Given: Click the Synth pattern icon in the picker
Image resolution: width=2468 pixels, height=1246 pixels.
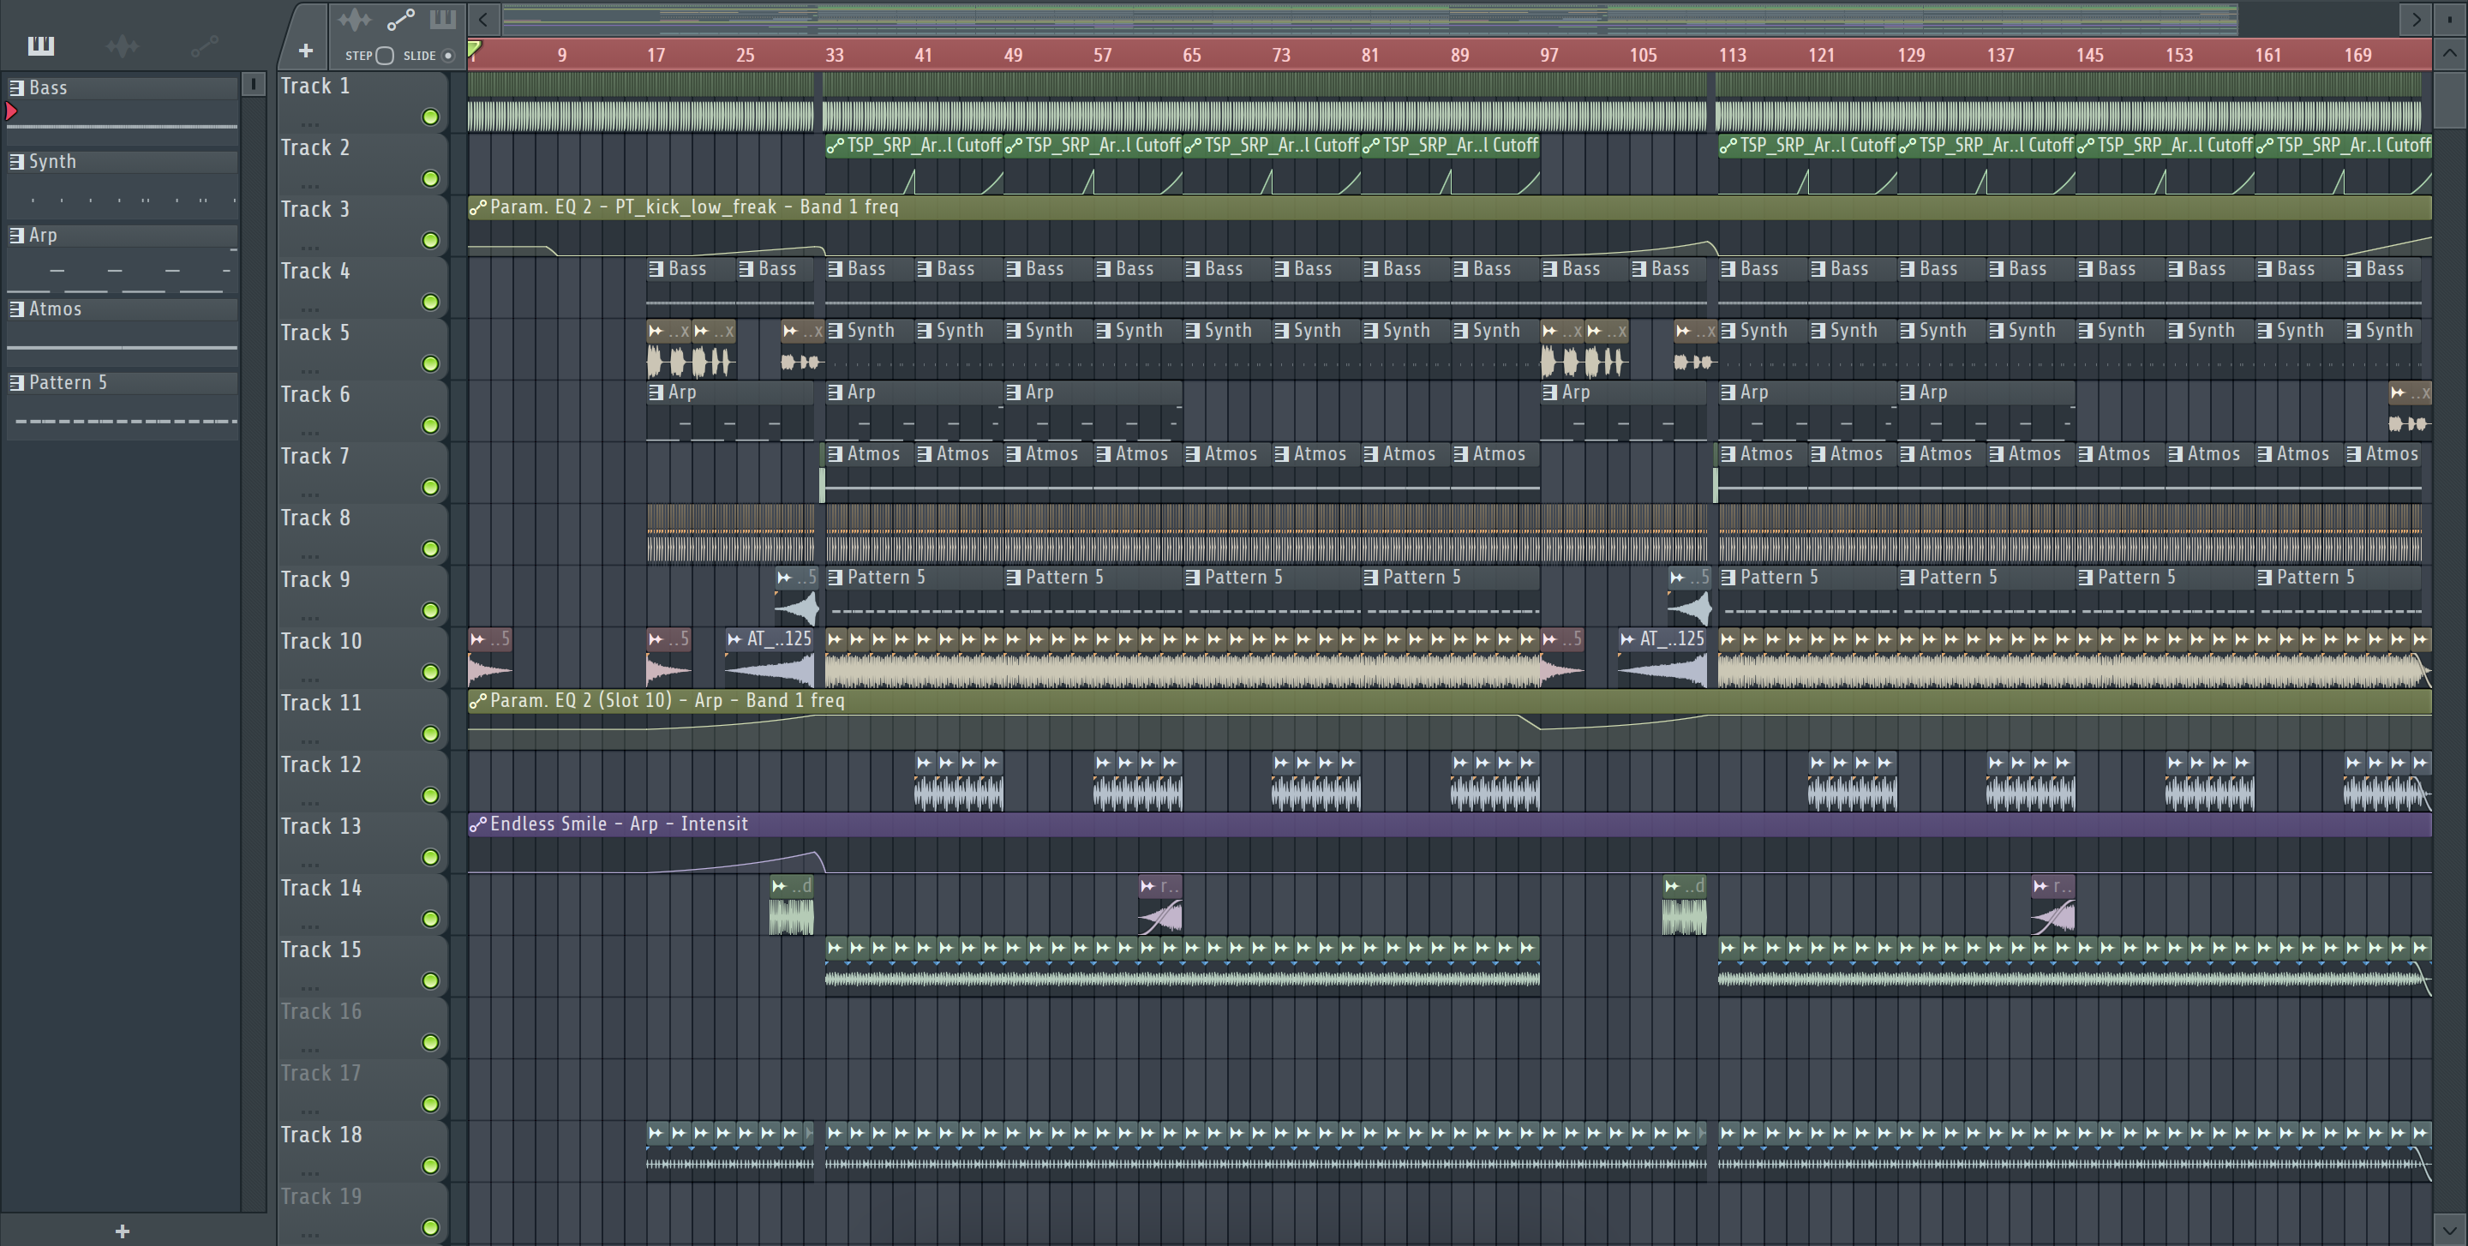Looking at the screenshot, I should pos(16,162).
